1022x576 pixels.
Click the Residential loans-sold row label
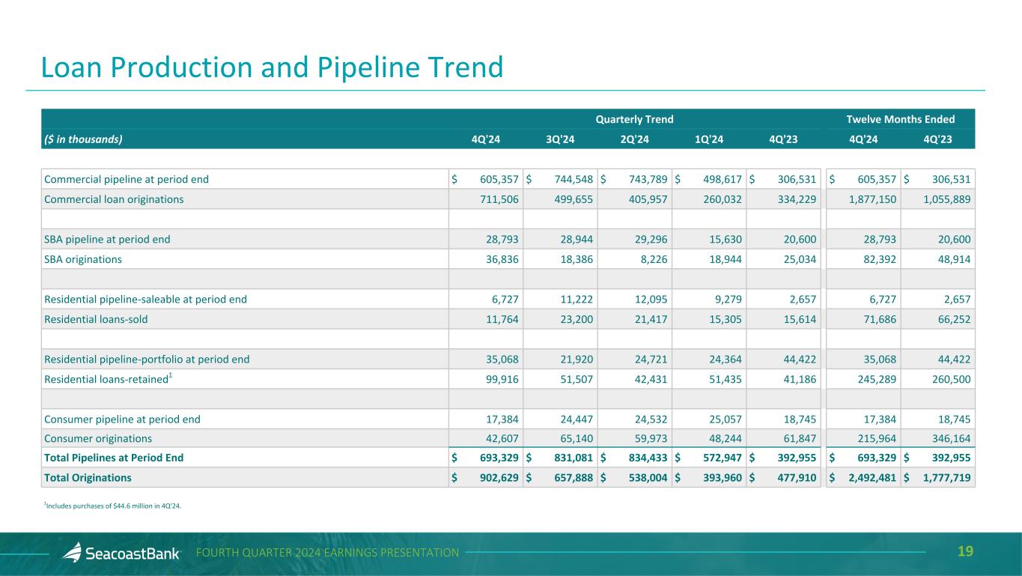tap(96, 319)
